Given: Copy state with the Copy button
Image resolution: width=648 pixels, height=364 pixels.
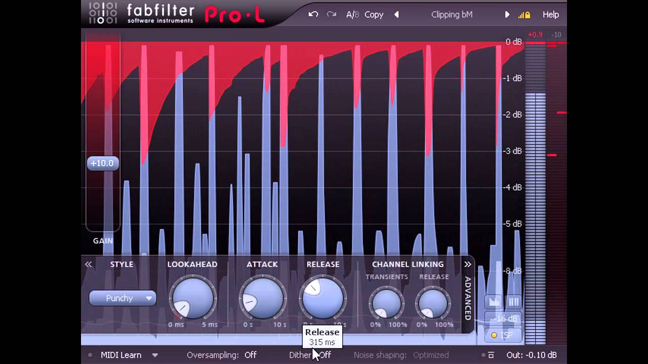Looking at the screenshot, I should [x=374, y=15].
